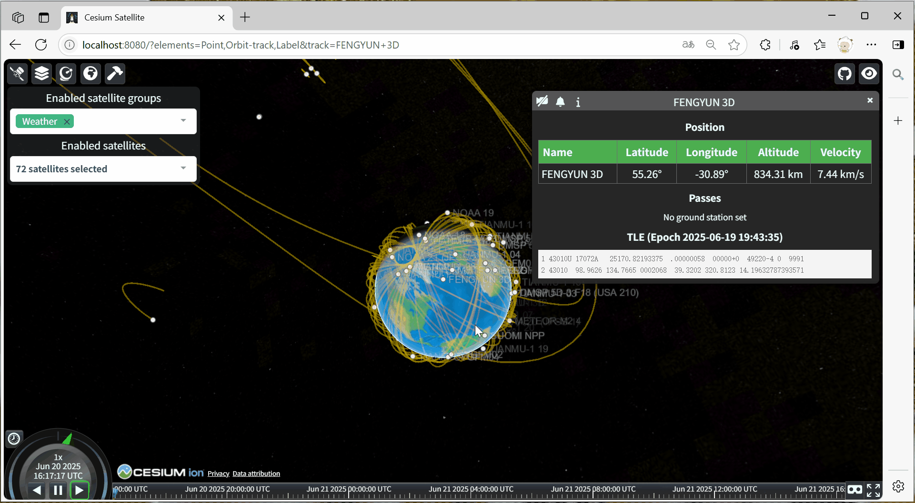Open the ground station menu icon

[66, 73]
